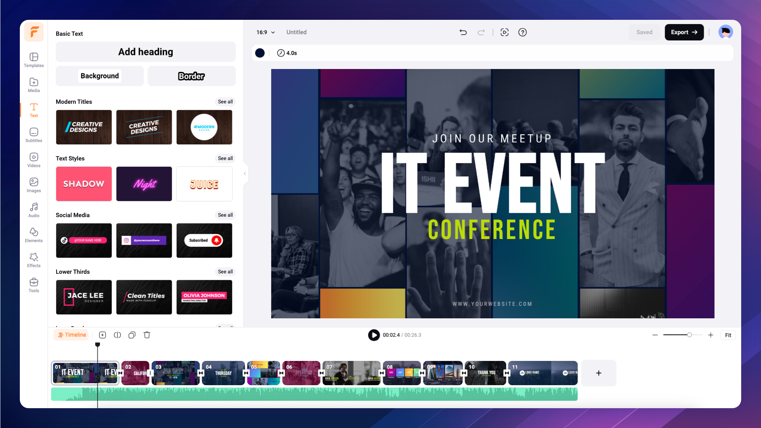761x428 pixels.
Task: Click play button in timeline
Action: tap(374, 335)
